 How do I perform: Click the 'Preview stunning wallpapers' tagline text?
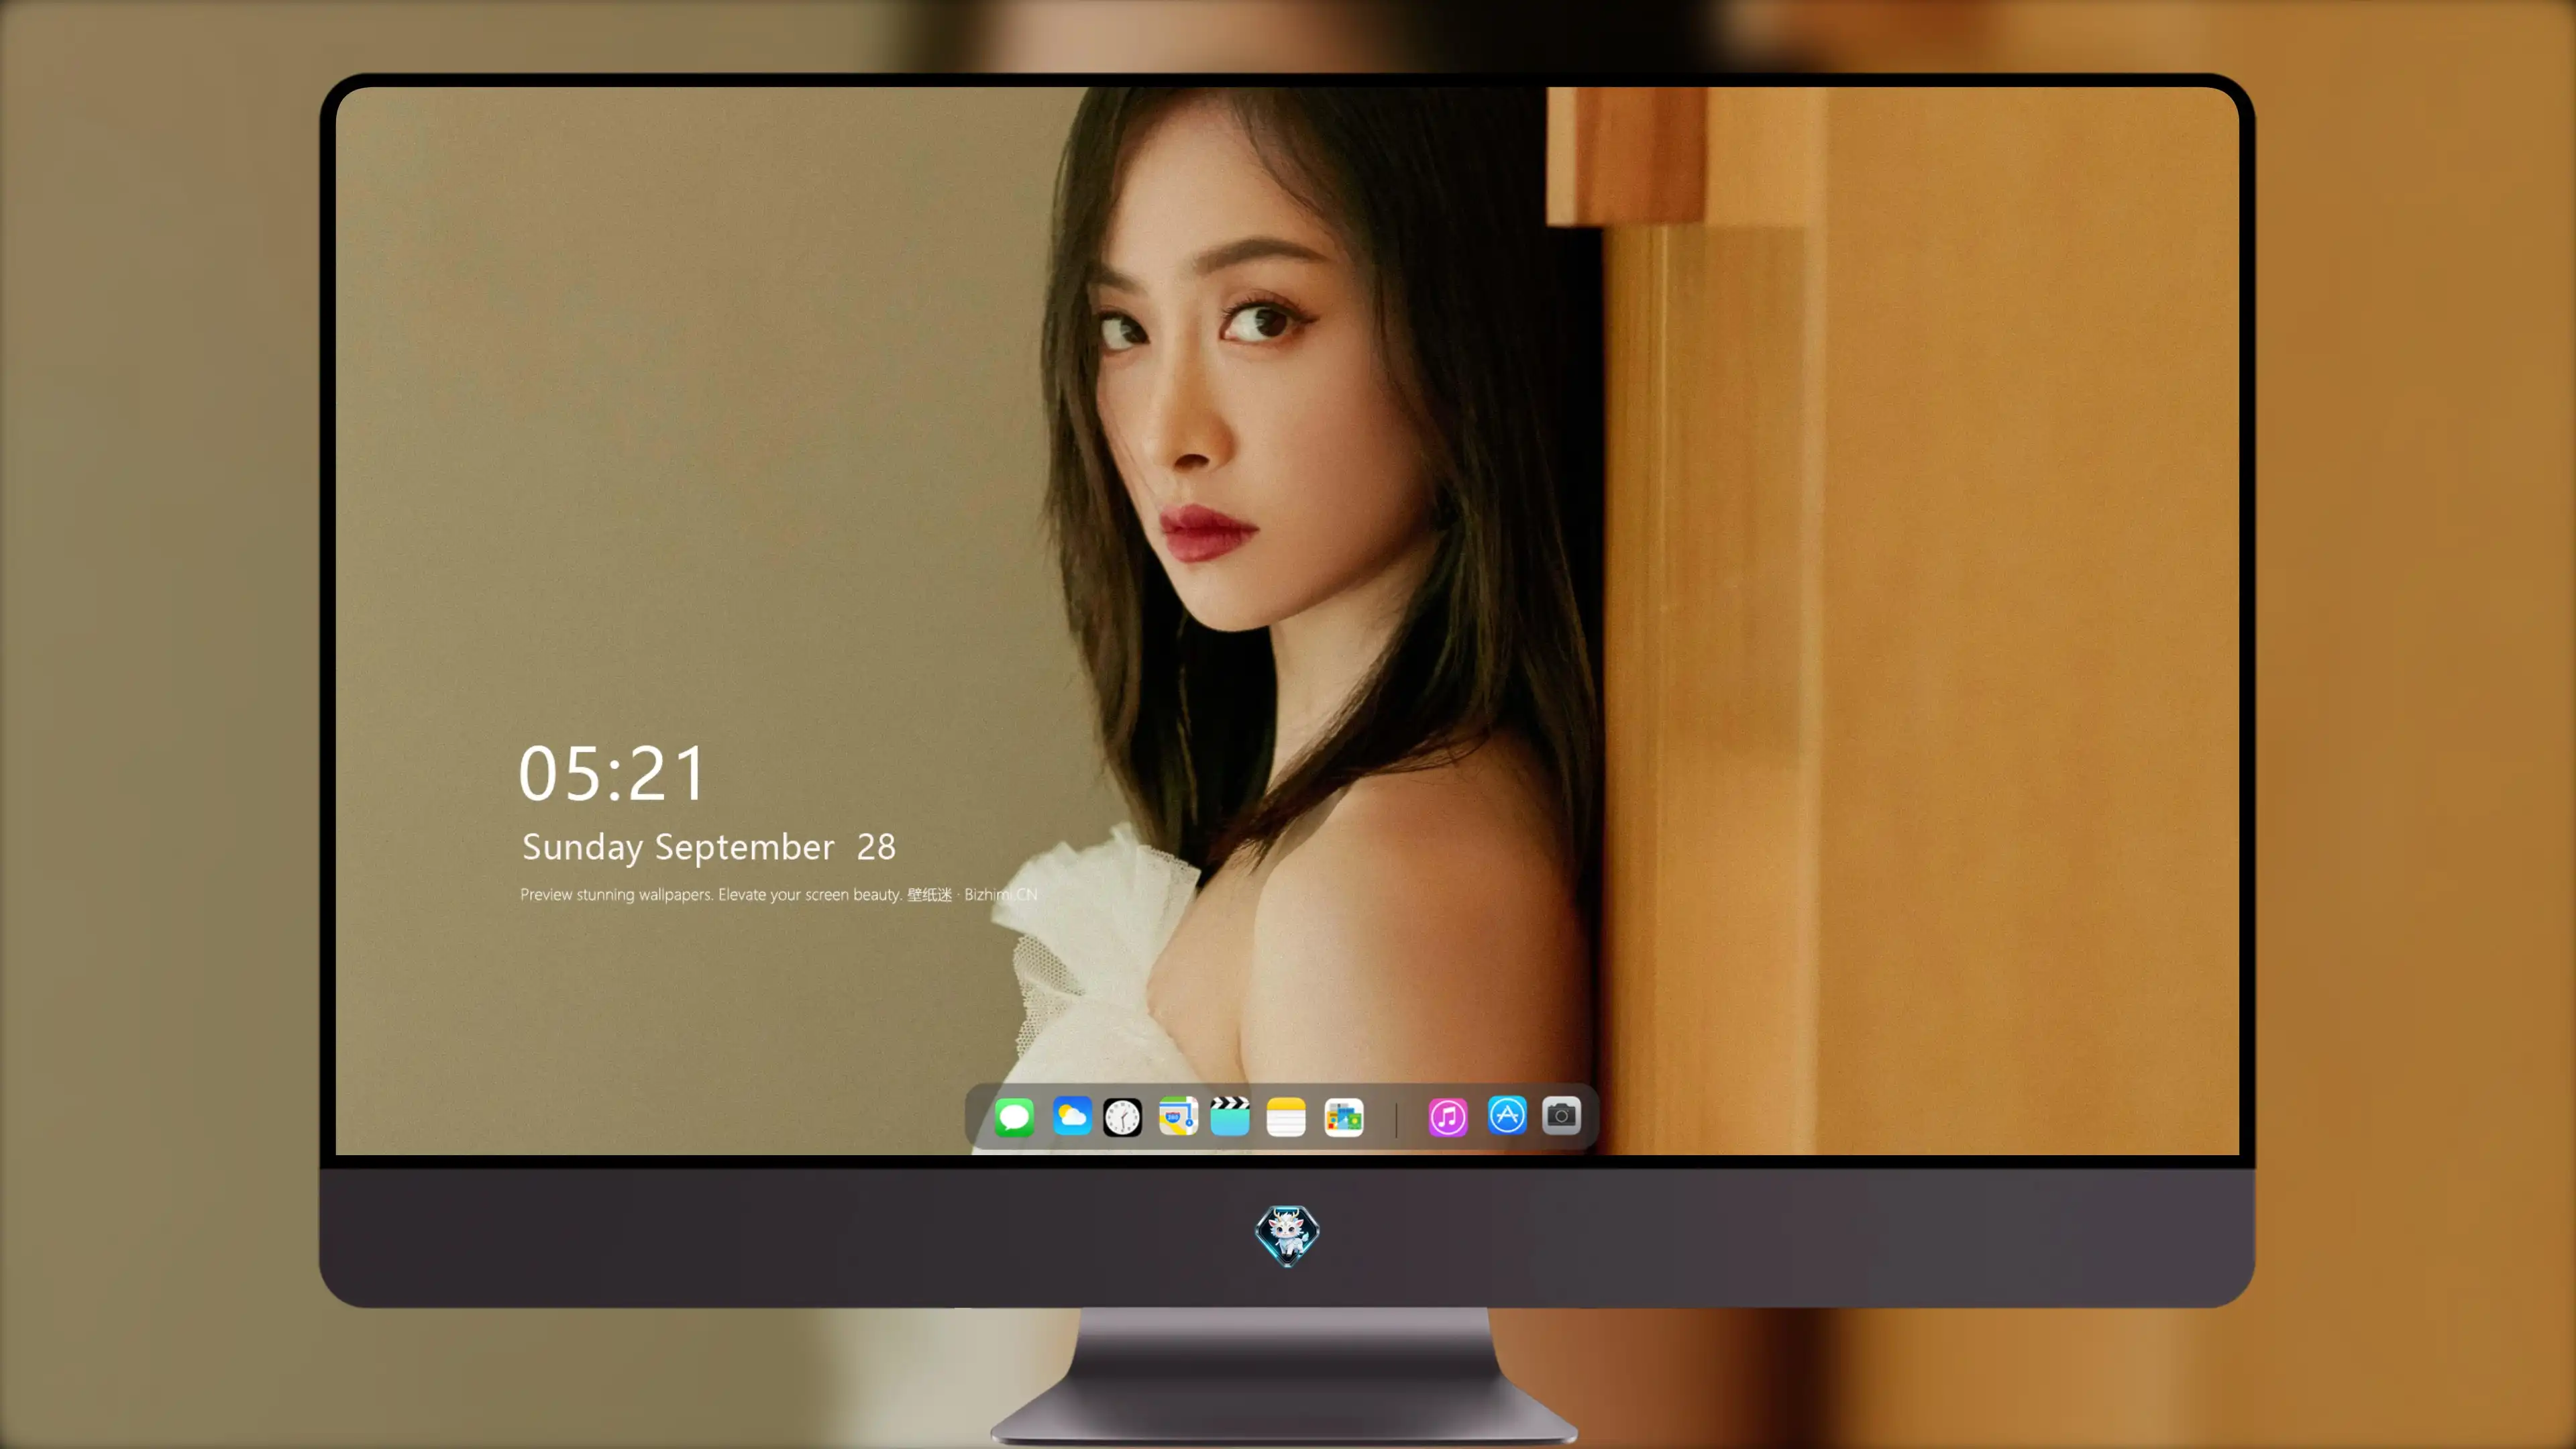[778, 895]
